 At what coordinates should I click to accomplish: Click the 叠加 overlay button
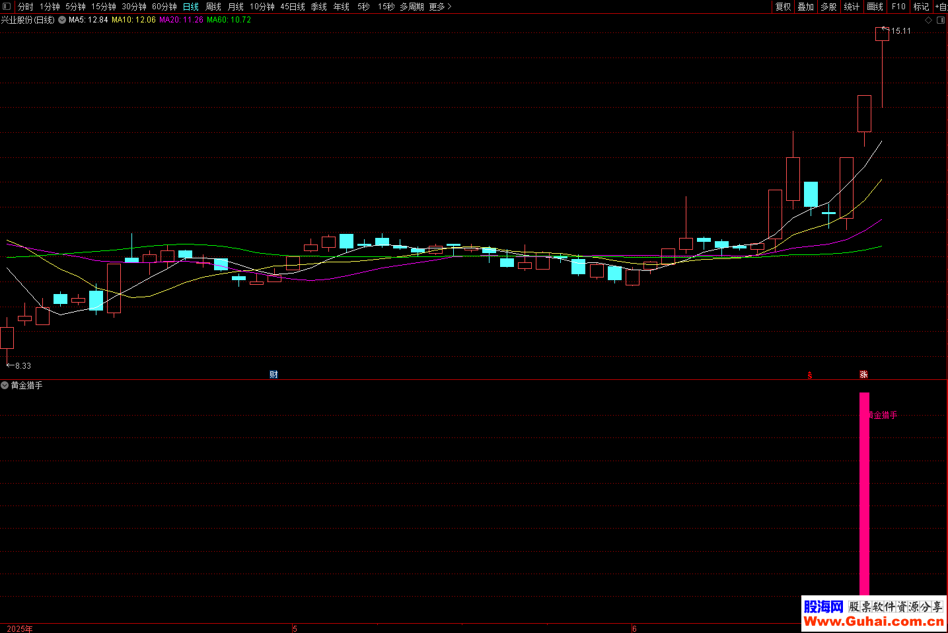coord(806,7)
